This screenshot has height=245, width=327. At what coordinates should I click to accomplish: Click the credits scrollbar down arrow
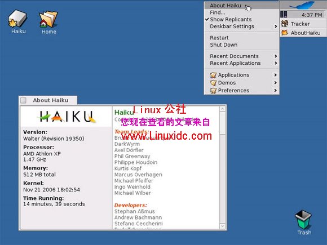click(x=223, y=226)
